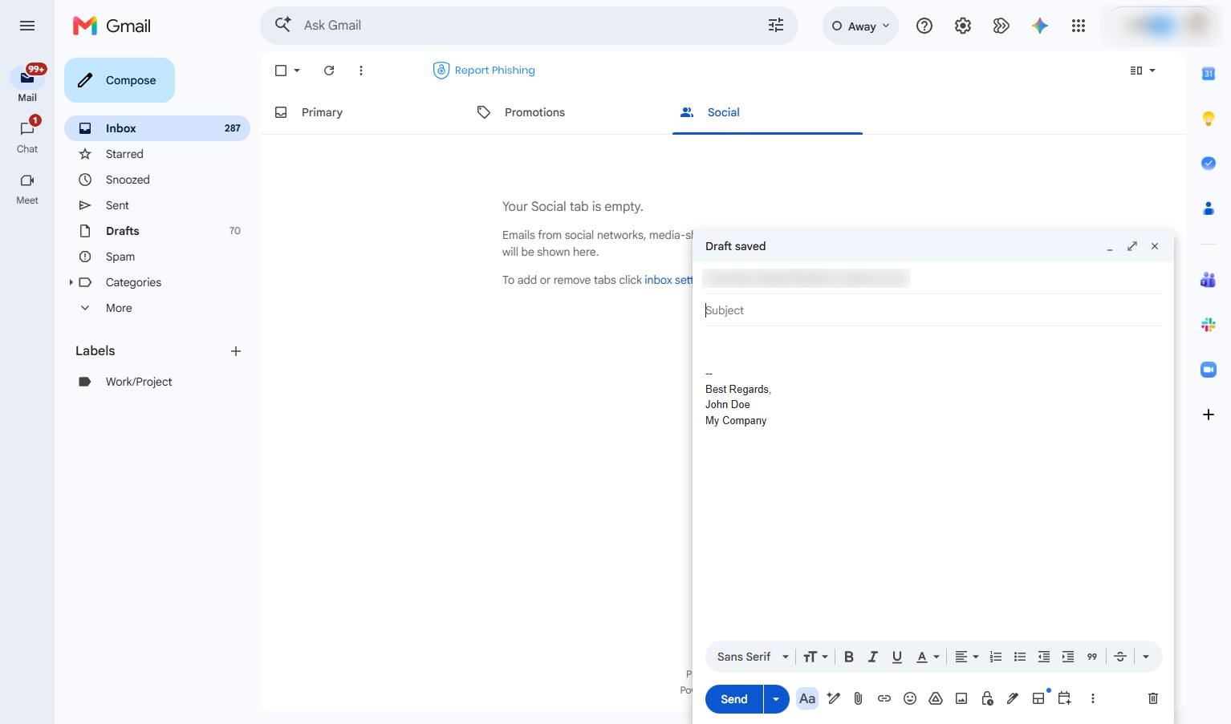This screenshot has width=1231, height=724.
Task: Toggle italic formatting in compose toolbar
Action: click(873, 657)
